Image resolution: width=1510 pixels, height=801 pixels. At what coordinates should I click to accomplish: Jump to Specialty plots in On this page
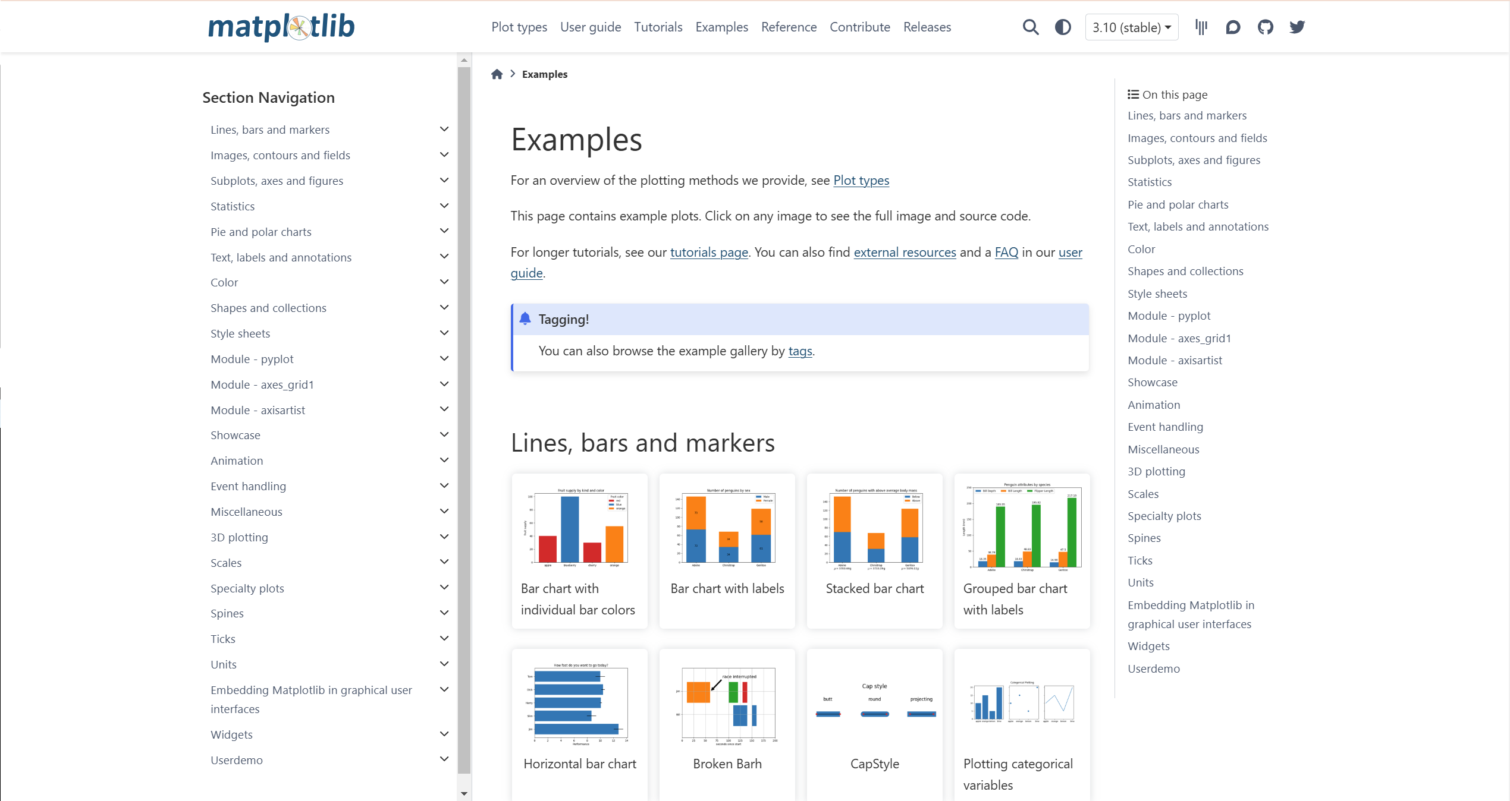pyautogui.click(x=1164, y=516)
